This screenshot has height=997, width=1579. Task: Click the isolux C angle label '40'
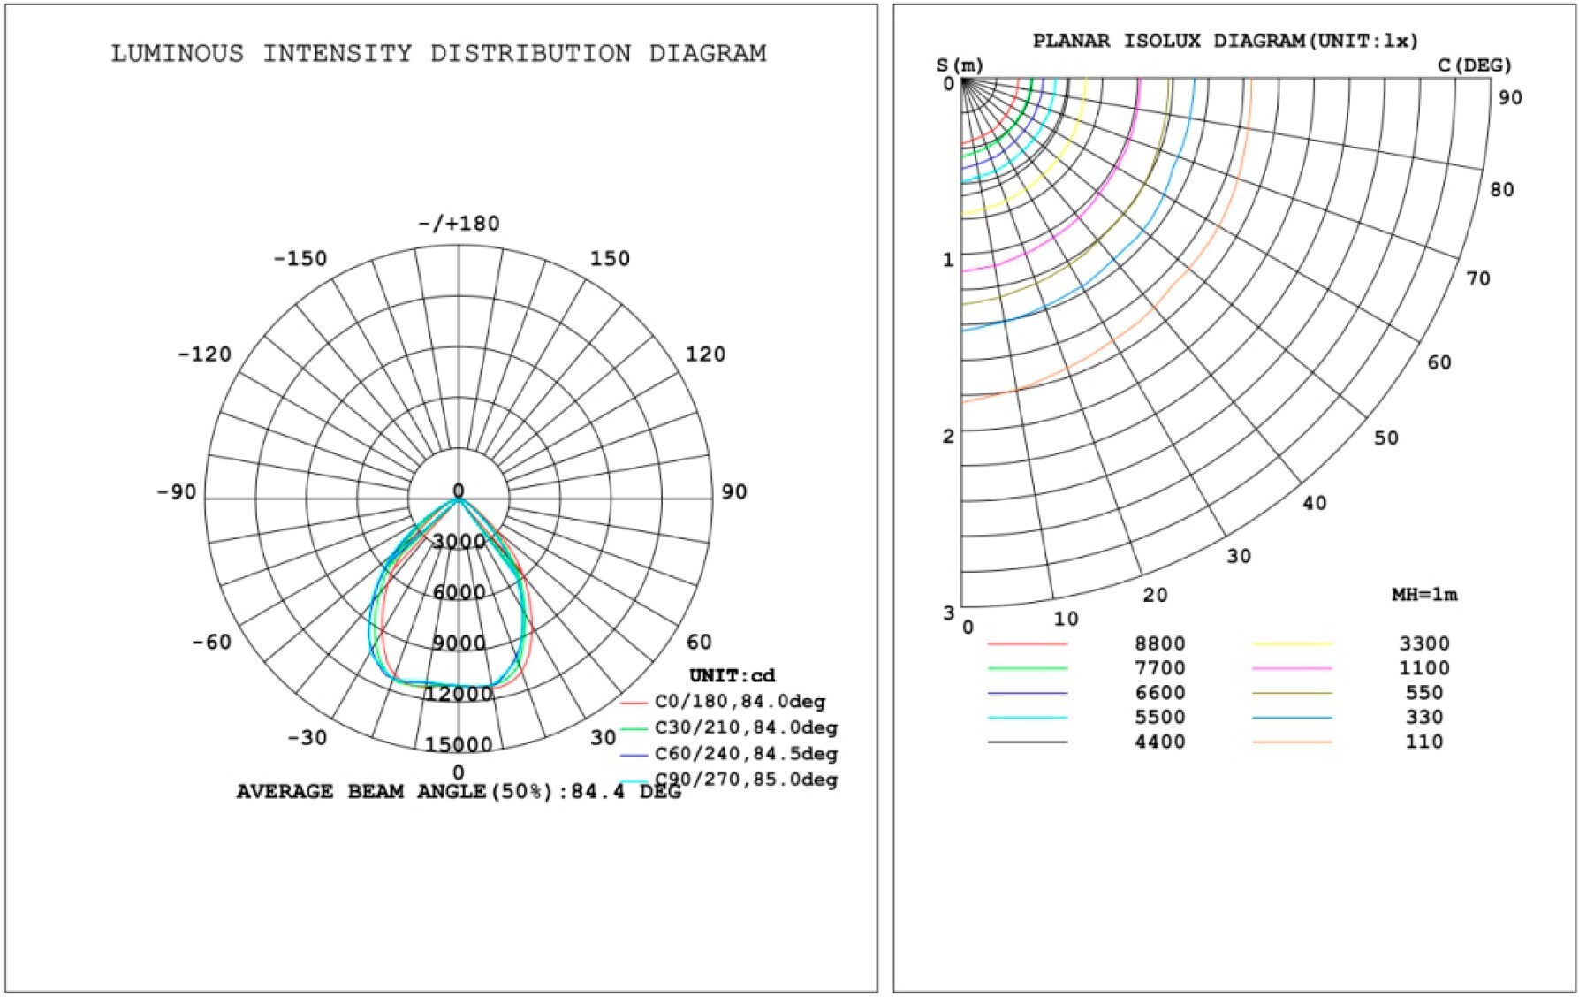(x=1314, y=503)
